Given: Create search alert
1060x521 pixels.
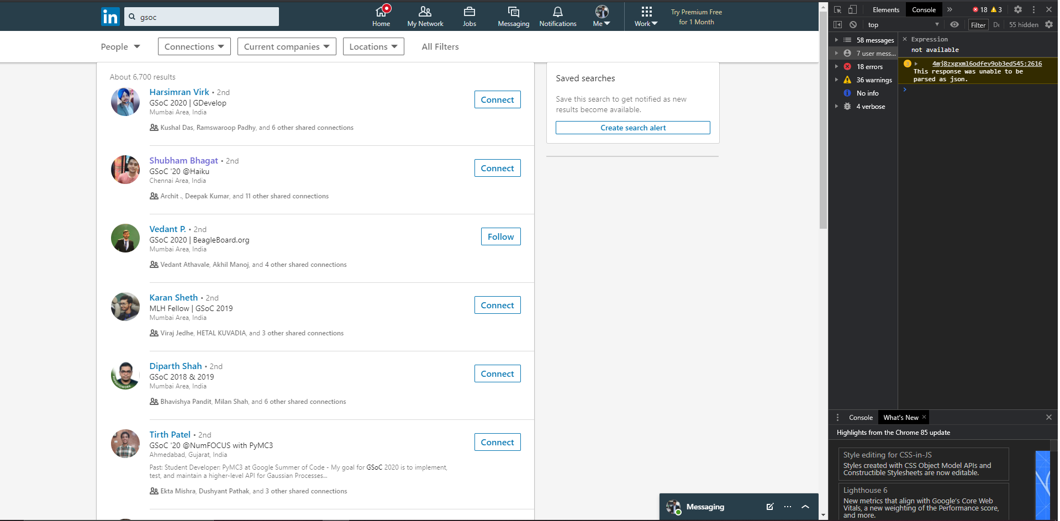Looking at the screenshot, I should point(633,128).
